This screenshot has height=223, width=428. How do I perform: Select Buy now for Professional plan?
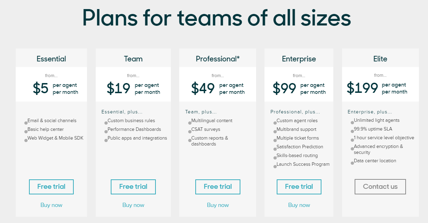(218, 205)
